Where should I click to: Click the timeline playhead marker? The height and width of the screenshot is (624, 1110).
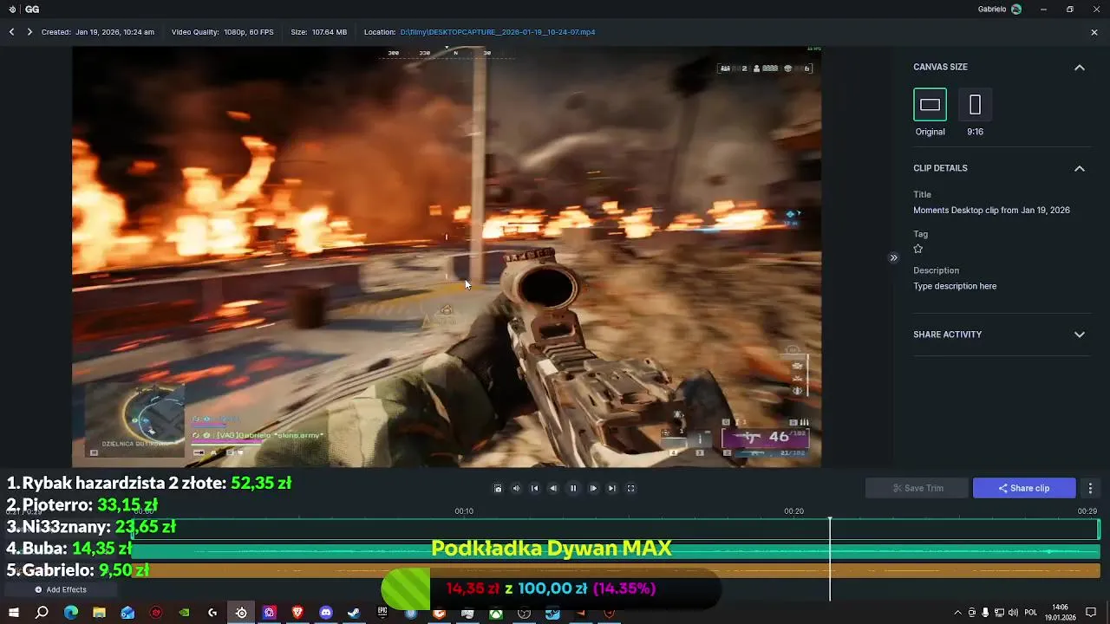point(830,520)
